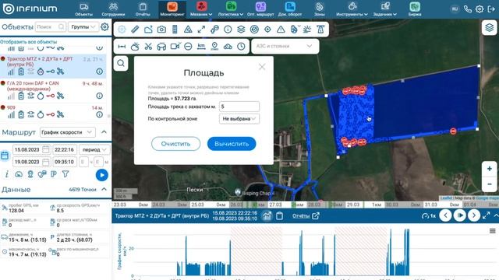Expand the Логистика menu

click(231, 9)
